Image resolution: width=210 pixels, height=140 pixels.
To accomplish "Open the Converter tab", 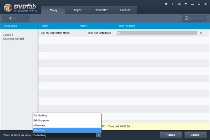I will click(x=101, y=10).
